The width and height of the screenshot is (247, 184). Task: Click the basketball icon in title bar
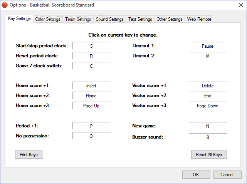(5, 5)
